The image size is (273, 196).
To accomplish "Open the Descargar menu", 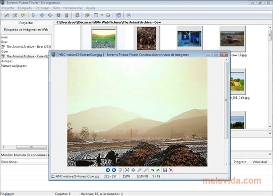I will (42, 8).
